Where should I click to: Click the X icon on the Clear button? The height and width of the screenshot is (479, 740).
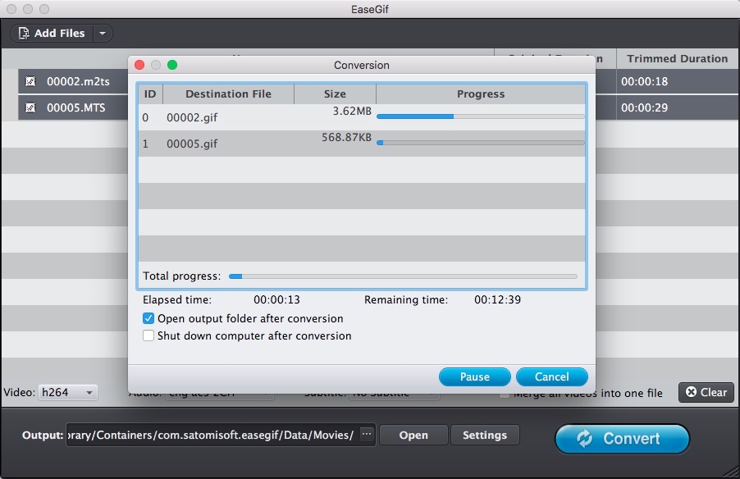[691, 392]
